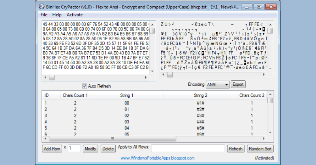This screenshot has height=165, width=316.
Task: Select String 2 cell '#1#'
Action: [x=201, y=103]
